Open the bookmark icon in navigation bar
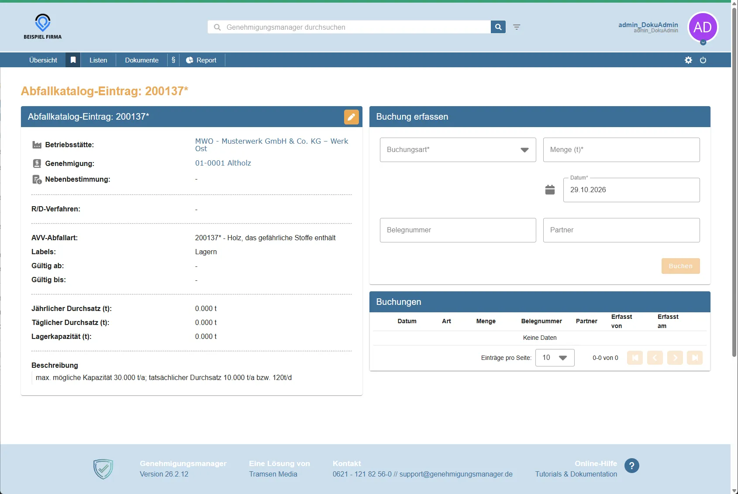738x494 pixels. (73, 60)
